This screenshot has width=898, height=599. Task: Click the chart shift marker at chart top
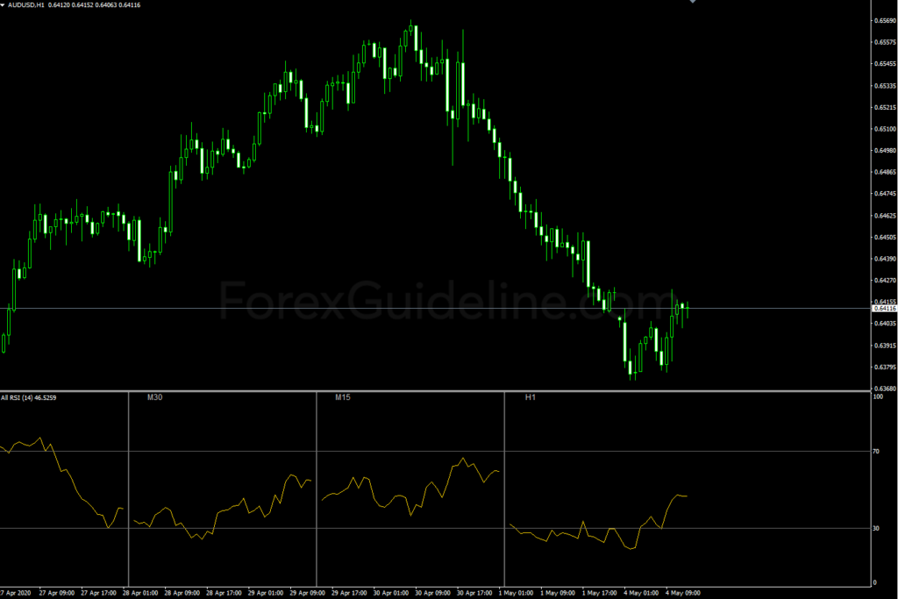pyautogui.click(x=693, y=2)
